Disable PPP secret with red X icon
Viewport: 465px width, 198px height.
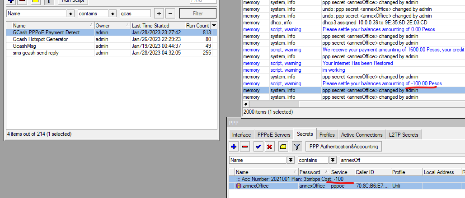click(x=269, y=147)
